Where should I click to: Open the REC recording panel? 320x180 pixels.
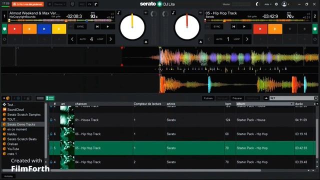82,4
